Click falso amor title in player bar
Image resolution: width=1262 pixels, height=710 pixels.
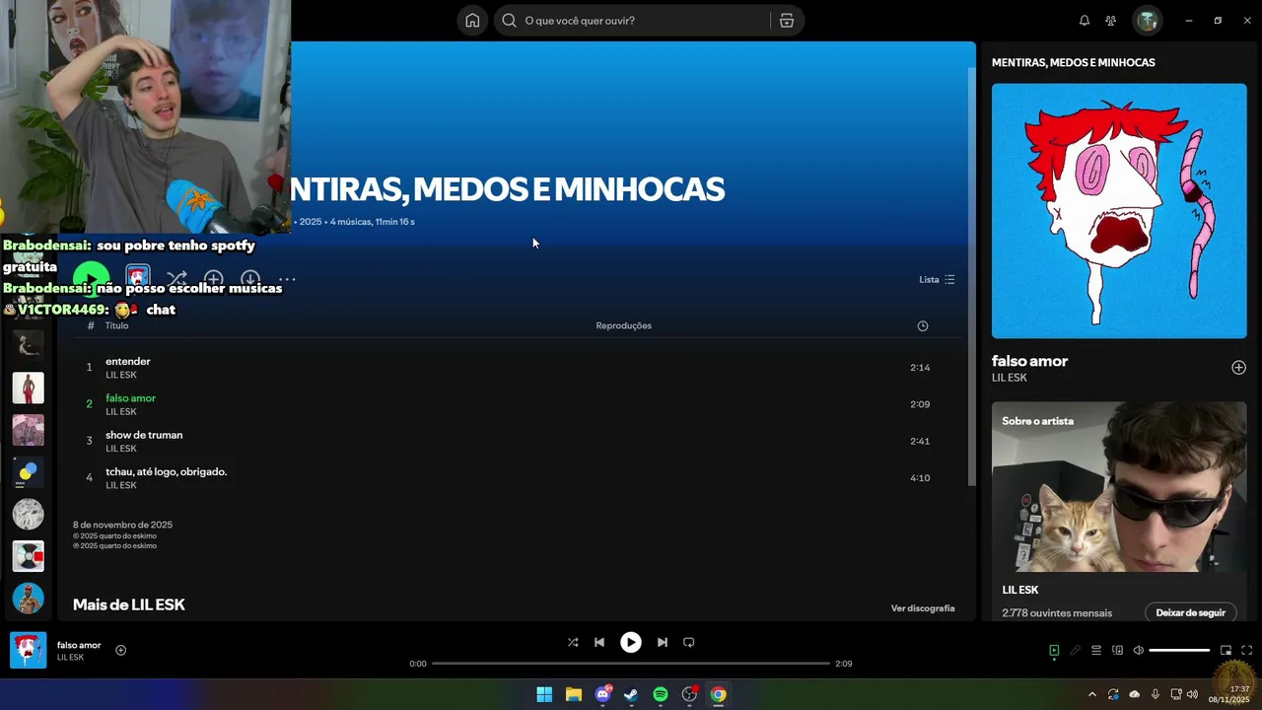tap(79, 645)
